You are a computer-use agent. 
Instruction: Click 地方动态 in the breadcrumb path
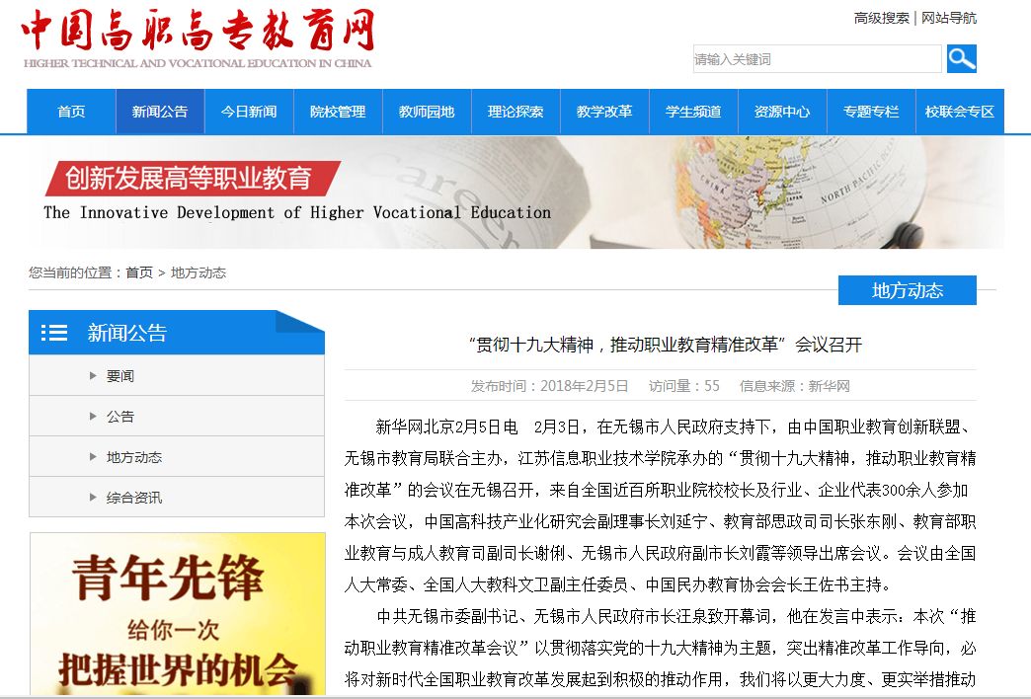pos(198,272)
